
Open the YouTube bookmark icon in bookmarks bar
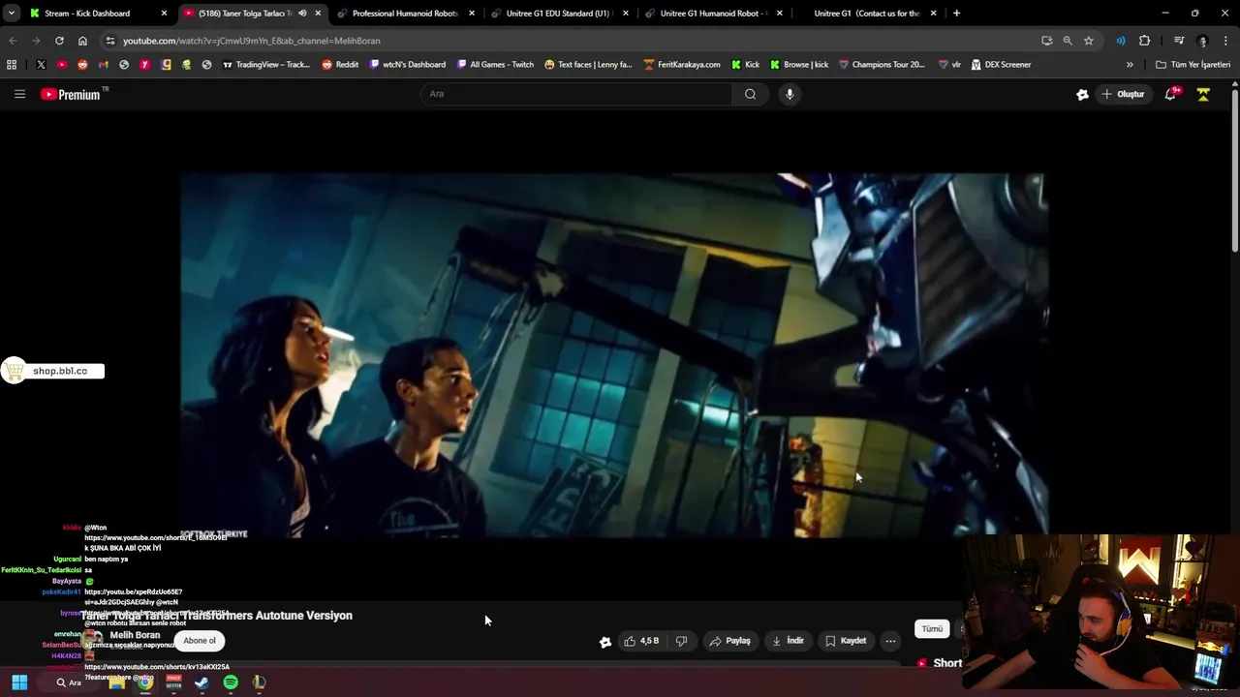pos(62,65)
